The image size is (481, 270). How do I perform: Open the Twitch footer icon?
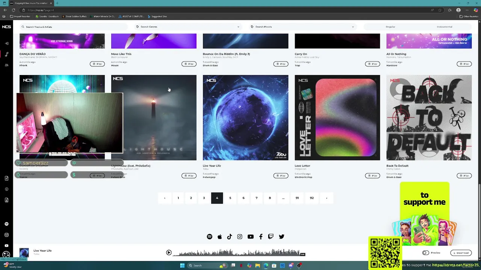[x=271, y=237]
